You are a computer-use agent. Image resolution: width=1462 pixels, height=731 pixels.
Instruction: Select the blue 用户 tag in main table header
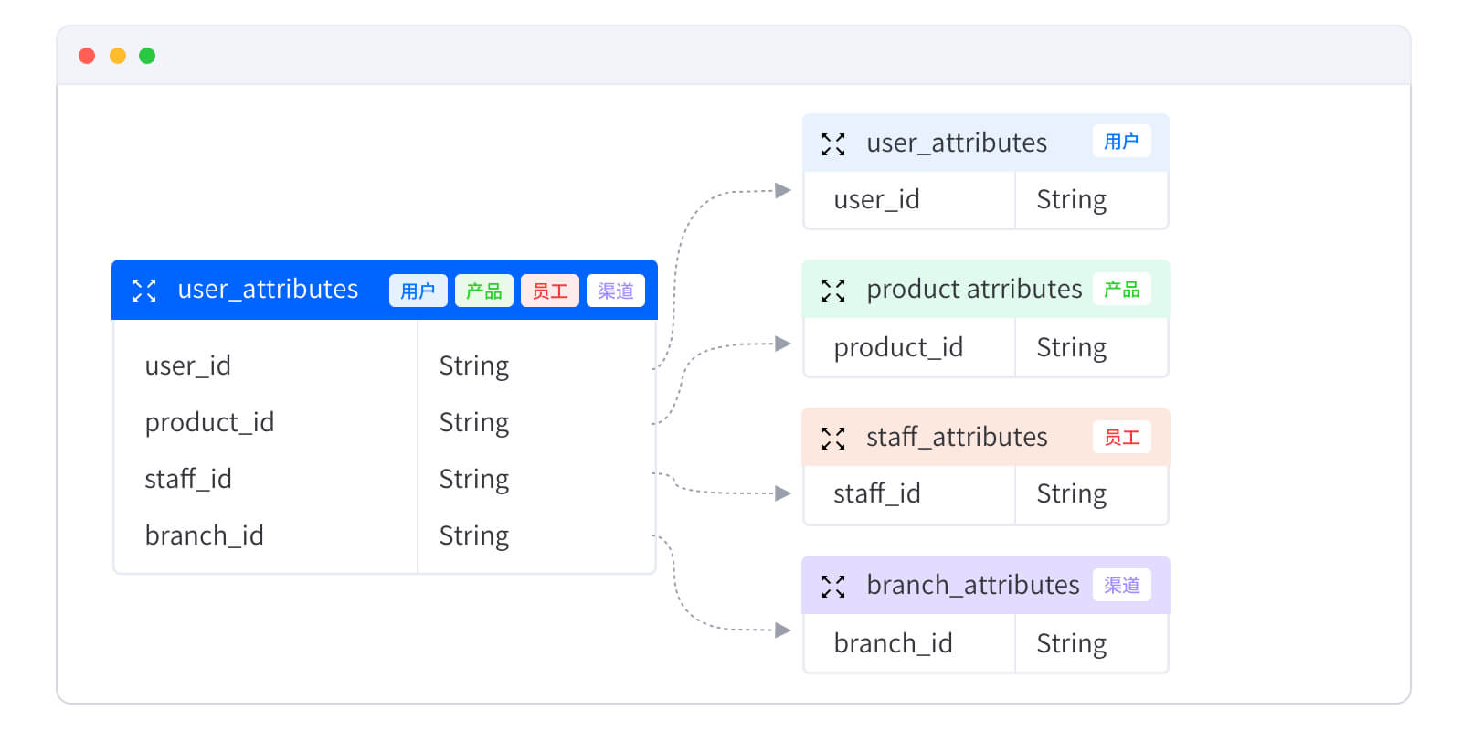tap(418, 291)
